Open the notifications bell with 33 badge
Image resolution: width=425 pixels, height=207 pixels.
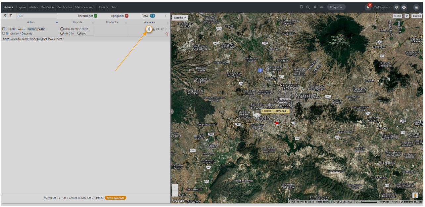coord(368,7)
